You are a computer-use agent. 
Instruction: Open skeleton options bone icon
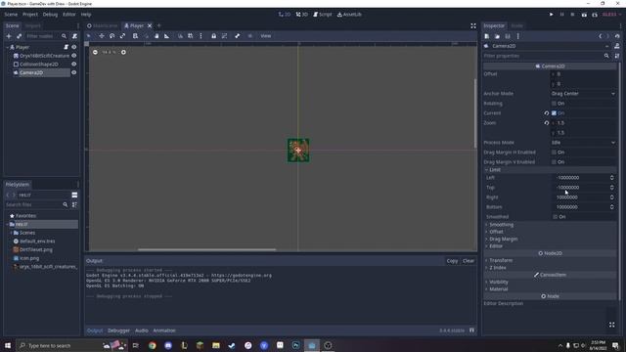click(x=237, y=36)
